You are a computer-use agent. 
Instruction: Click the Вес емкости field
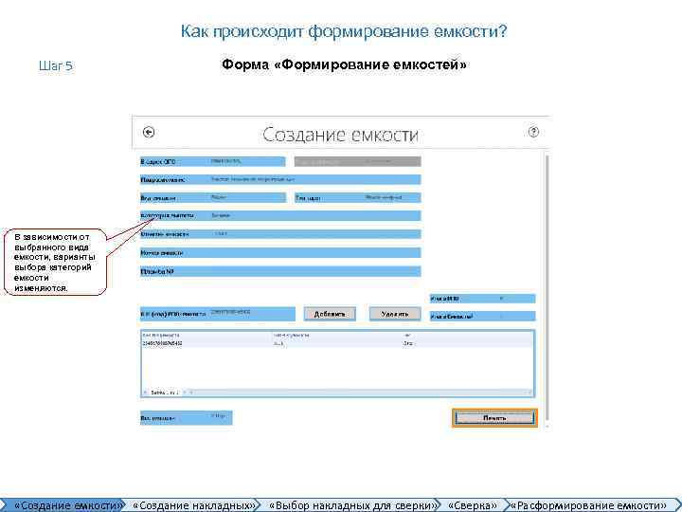[187, 418]
